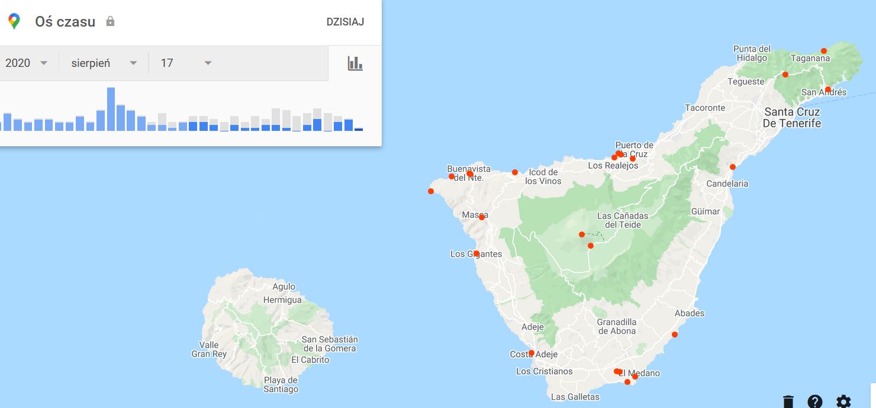This screenshot has width=876, height=408.
Task: Select the red dot at Masca
Action: click(482, 217)
